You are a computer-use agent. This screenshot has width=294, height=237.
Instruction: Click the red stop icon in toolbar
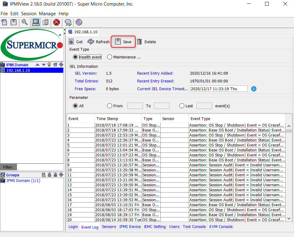[x=56, y=22]
